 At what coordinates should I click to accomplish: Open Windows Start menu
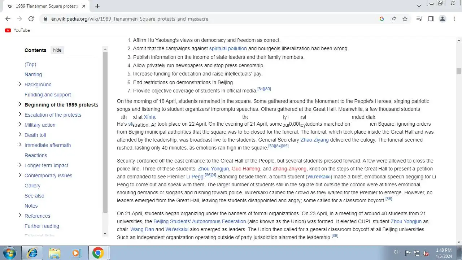10,253
